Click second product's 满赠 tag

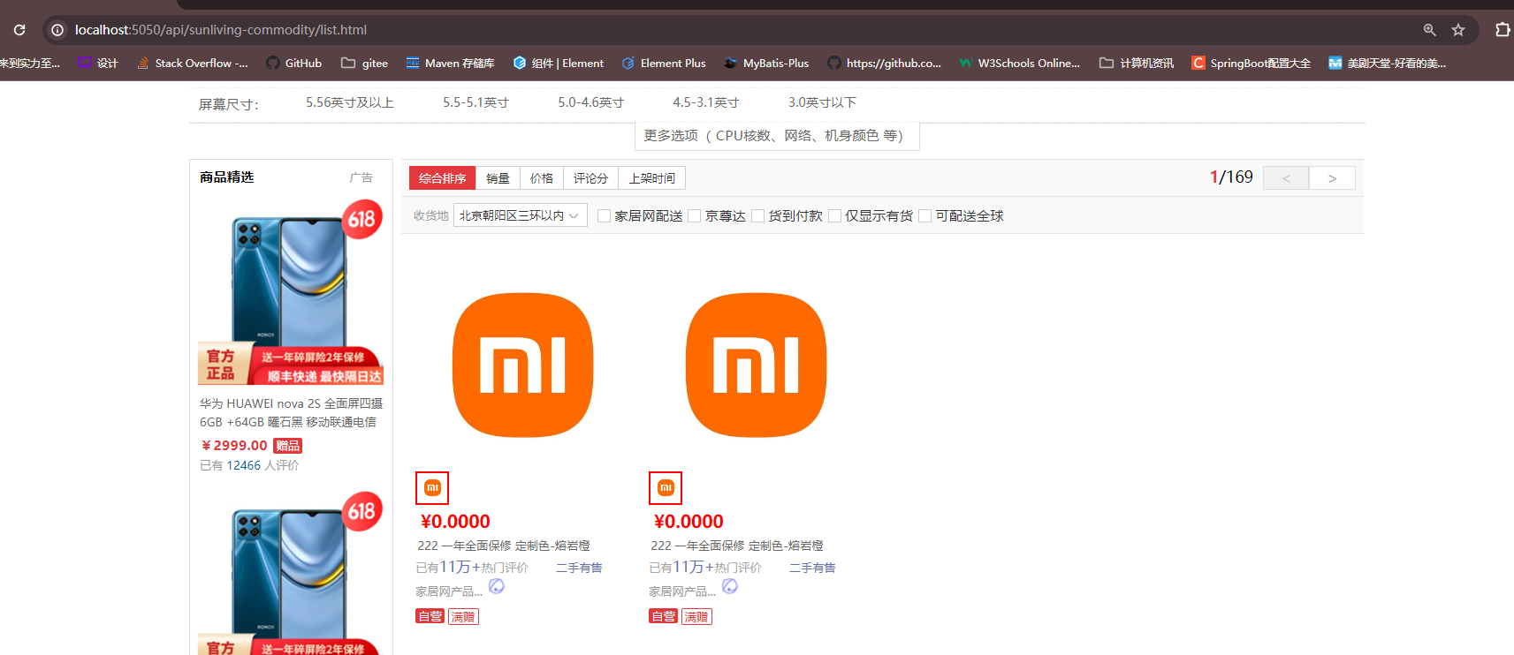[x=696, y=616]
